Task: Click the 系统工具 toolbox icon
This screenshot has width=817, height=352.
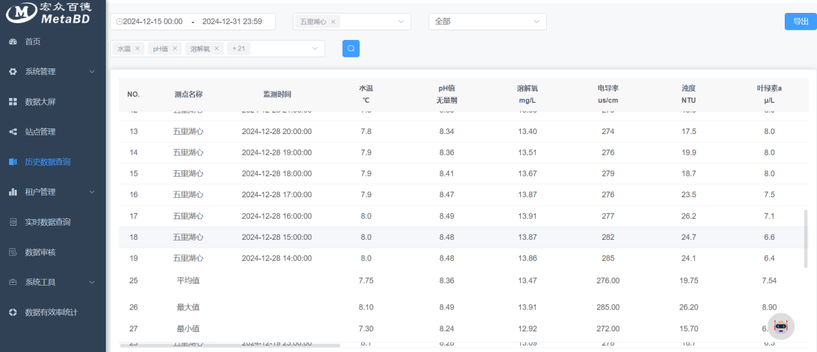Action: pos(13,282)
